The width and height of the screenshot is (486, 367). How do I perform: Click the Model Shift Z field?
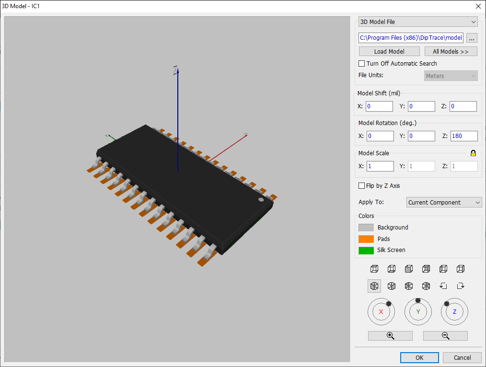tap(463, 106)
